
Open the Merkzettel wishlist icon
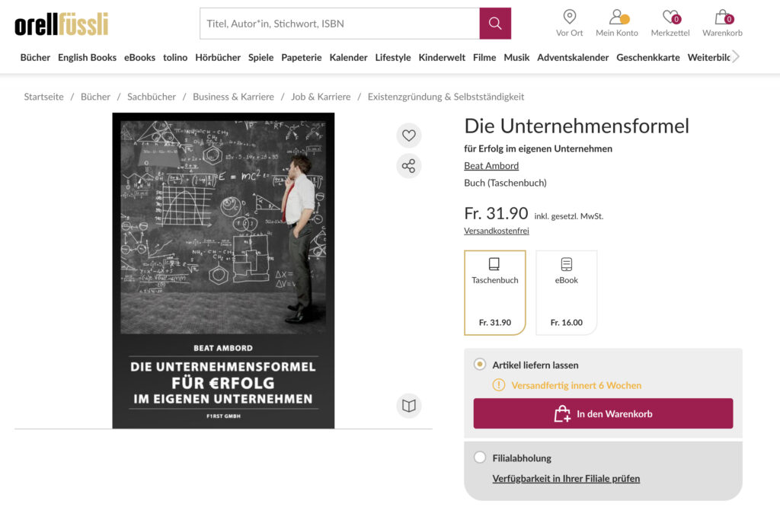coord(670,23)
